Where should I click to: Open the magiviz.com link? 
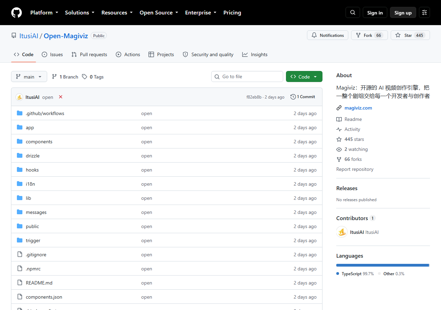(x=358, y=108)
